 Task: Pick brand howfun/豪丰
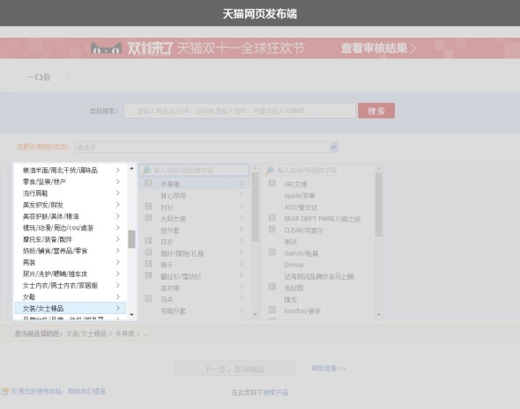302,310
